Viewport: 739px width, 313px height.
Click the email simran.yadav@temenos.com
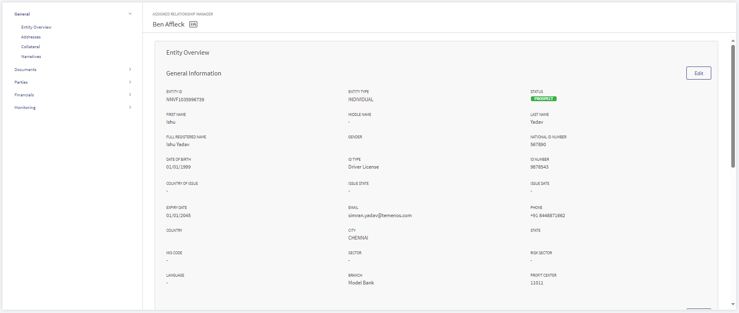pos(380,215)
